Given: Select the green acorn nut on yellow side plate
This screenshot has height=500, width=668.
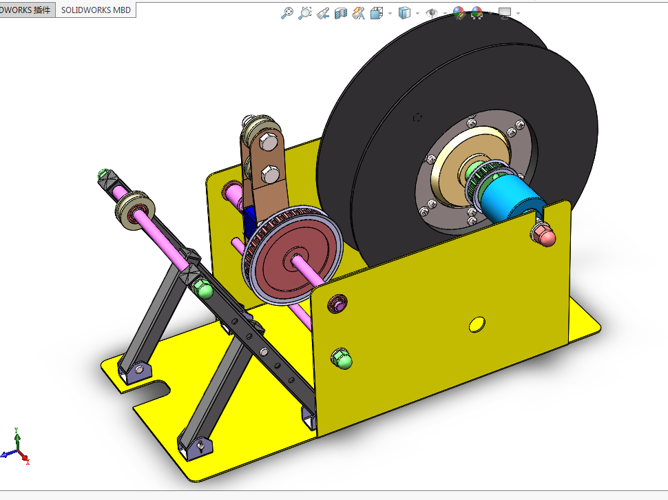Looking at the screenshot, I should point(342,359).
